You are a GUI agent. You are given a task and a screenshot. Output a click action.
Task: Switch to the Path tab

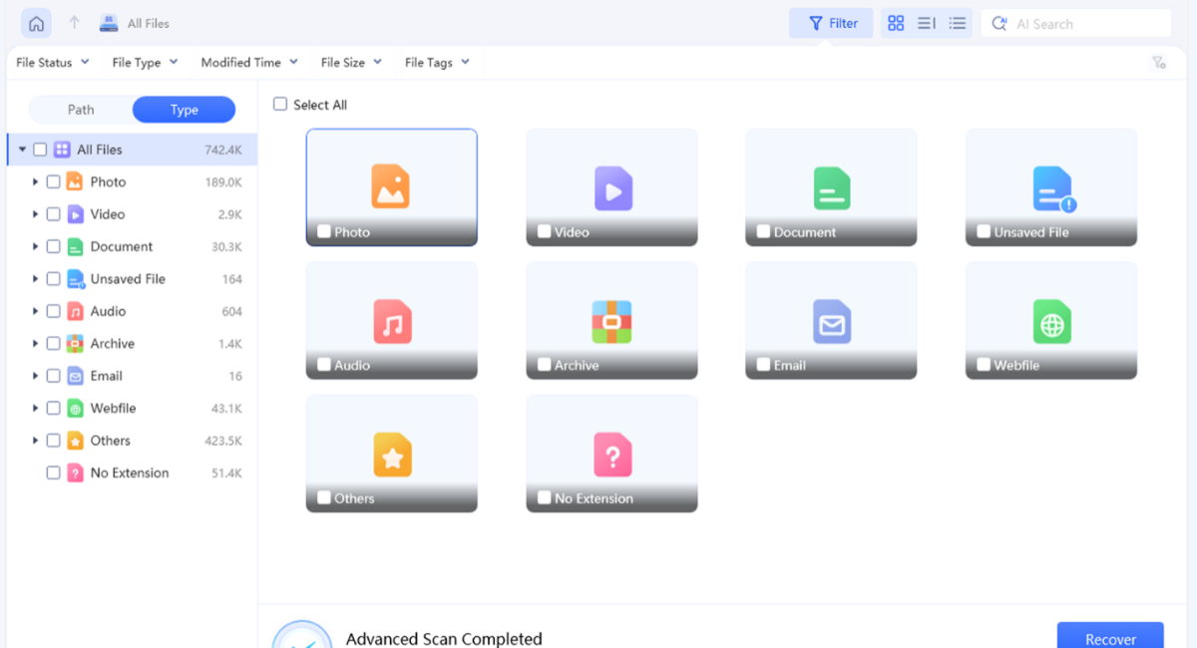coord(81,110)
